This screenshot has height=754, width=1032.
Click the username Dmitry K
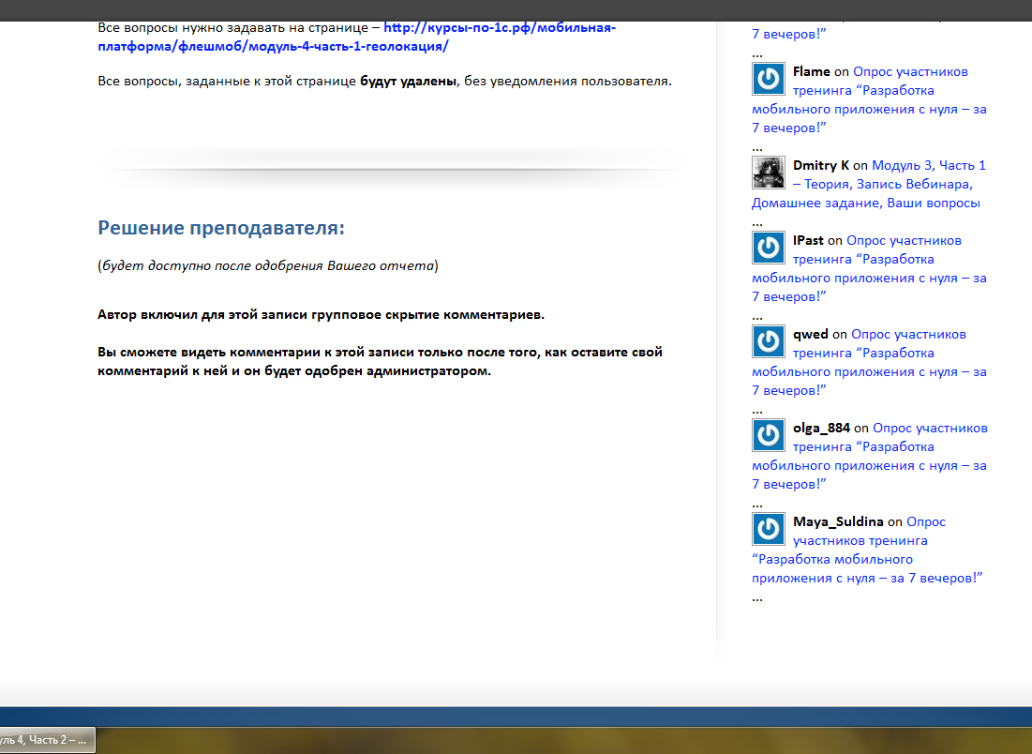[820, 166]
